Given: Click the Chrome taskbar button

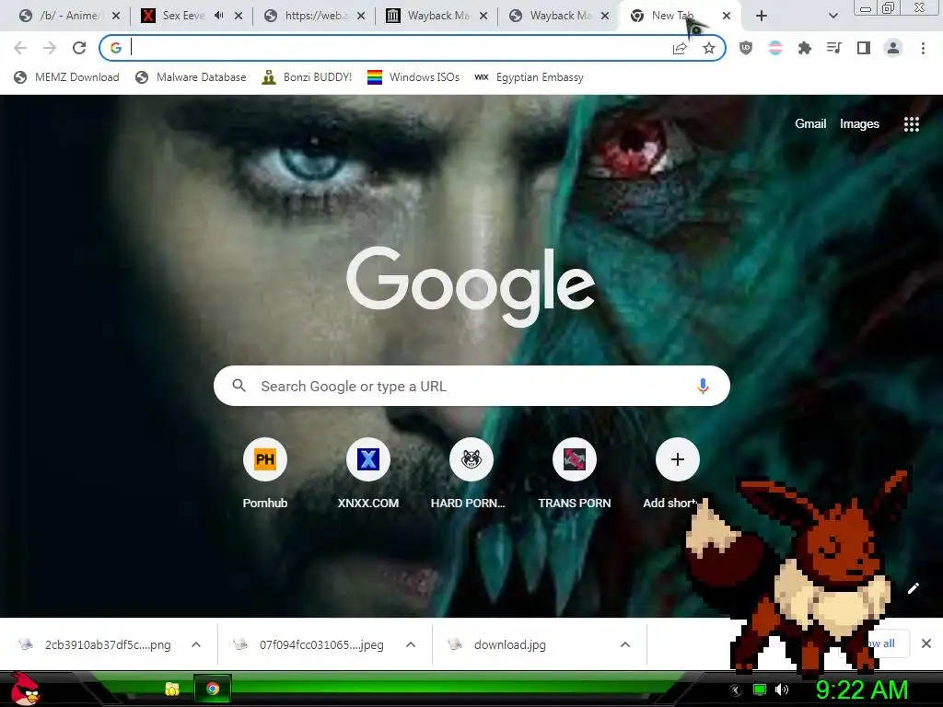Looking at the screenshot, I should click(x=213, y=689).
